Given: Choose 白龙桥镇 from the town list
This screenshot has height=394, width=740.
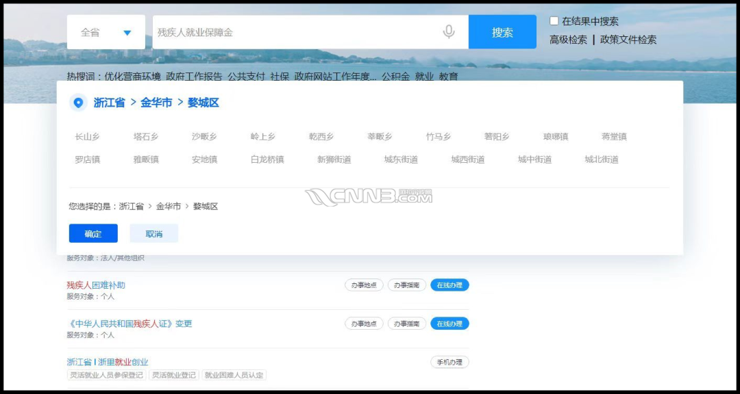Looking at the screenshot, I should (x=267, y=159).
